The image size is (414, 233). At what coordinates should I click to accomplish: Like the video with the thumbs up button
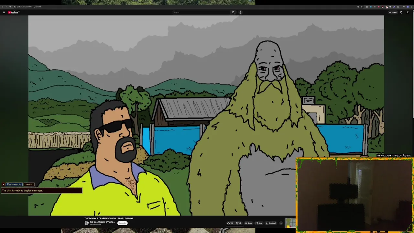coord(230,223)
